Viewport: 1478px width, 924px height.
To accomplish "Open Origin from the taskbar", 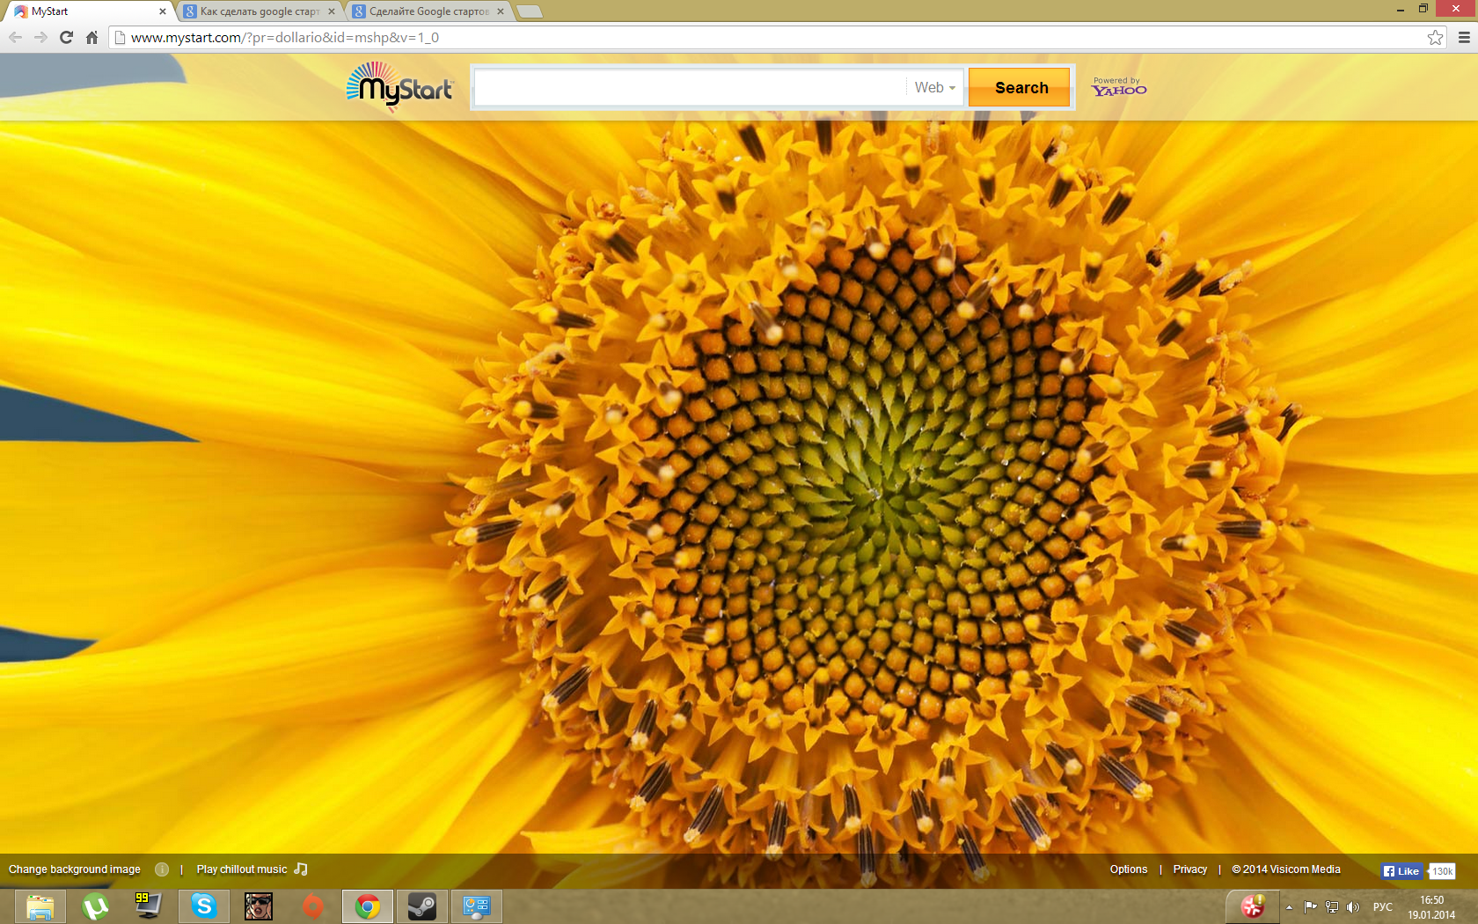I will pyautogui.click(x=313, y=906).
